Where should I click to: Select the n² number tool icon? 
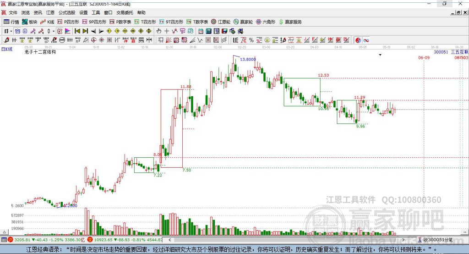(78, 40)
